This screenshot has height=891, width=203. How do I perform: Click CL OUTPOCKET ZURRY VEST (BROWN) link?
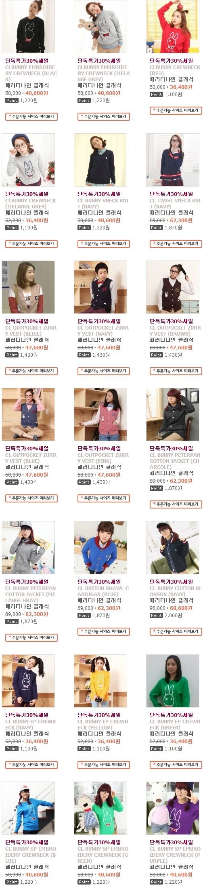175,331
